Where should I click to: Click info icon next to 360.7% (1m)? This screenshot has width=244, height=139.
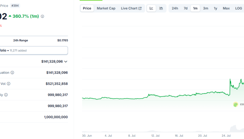coord(43,16)
